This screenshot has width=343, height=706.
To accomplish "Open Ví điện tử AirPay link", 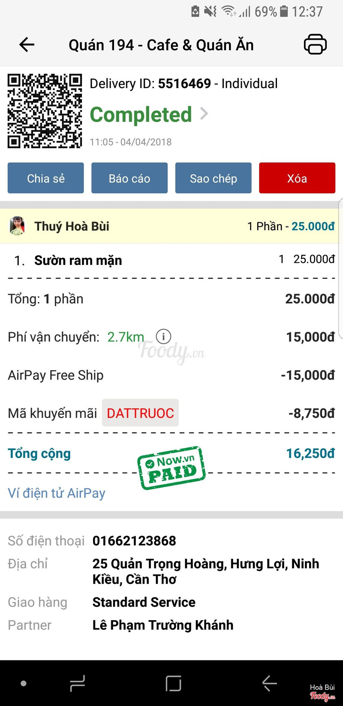I will click(x=57, y=493).
